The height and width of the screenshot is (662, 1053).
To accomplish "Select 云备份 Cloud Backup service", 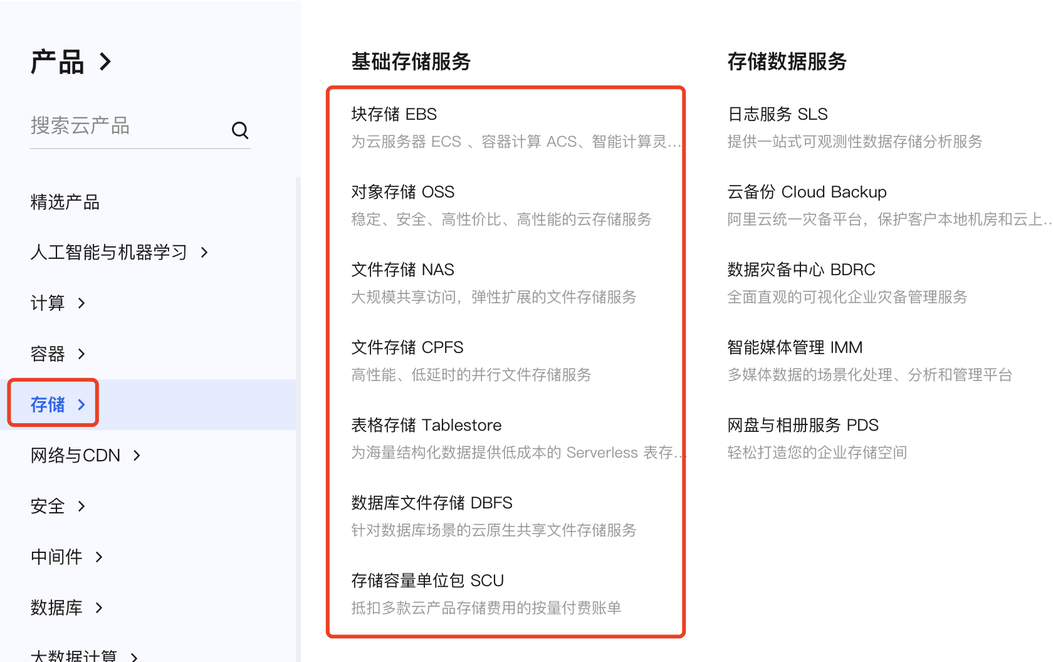I will (807, 192).
